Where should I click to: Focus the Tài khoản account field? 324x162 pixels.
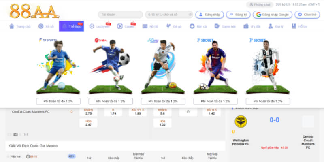(x=120, y=15)
